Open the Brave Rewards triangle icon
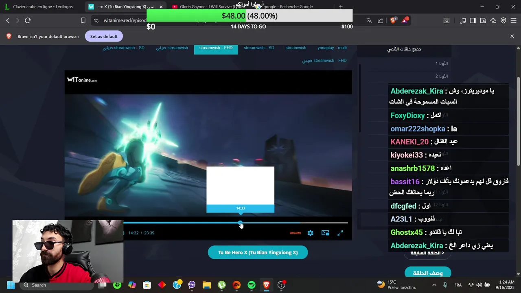521x293 pixels. 405,20
